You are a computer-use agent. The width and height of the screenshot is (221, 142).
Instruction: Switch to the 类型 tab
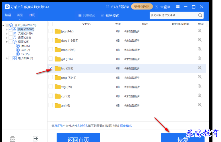coord(20,15)
